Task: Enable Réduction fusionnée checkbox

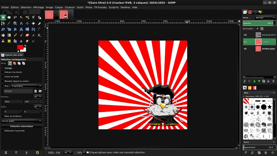Action: click(2, 131)
